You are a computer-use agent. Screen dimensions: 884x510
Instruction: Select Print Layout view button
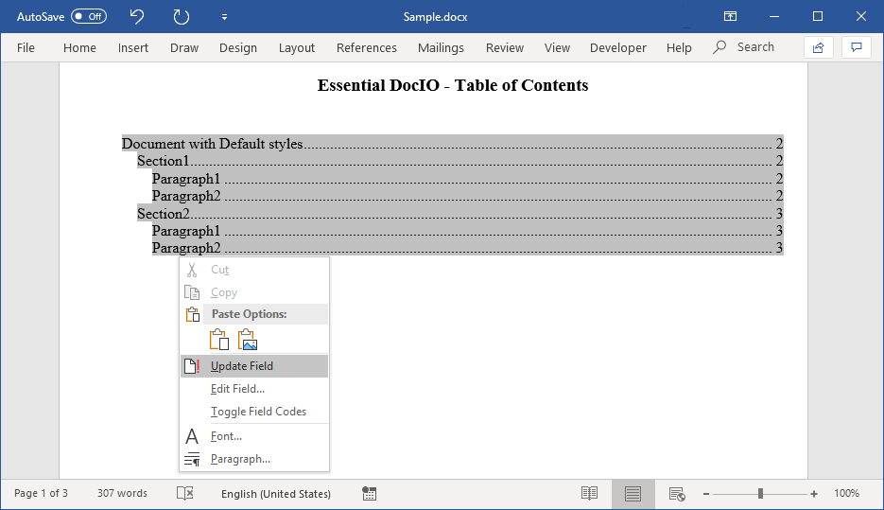point(633,494)
